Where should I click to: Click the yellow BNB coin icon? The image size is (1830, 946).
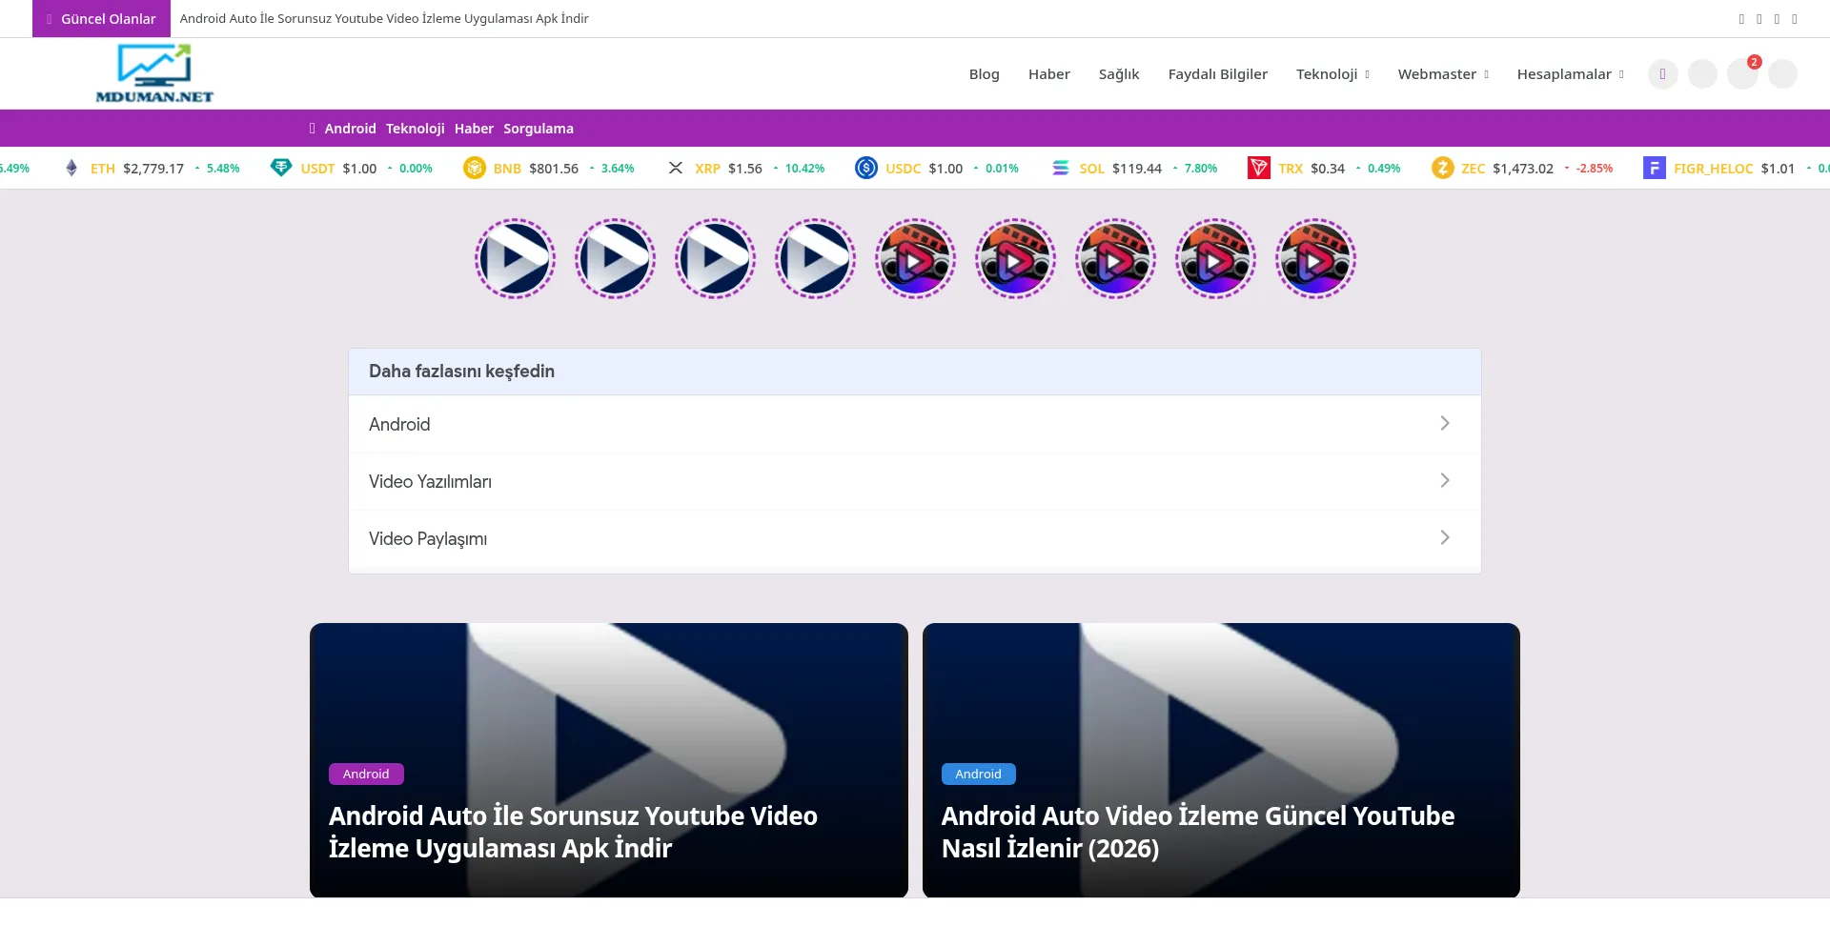[x=474, y=168]
